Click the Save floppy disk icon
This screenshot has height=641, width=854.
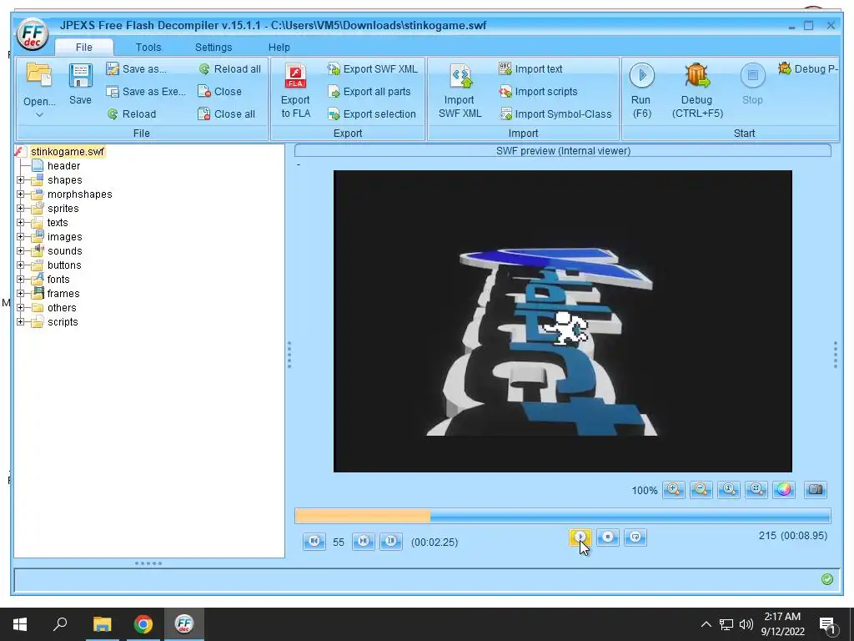tap(80, 75)
